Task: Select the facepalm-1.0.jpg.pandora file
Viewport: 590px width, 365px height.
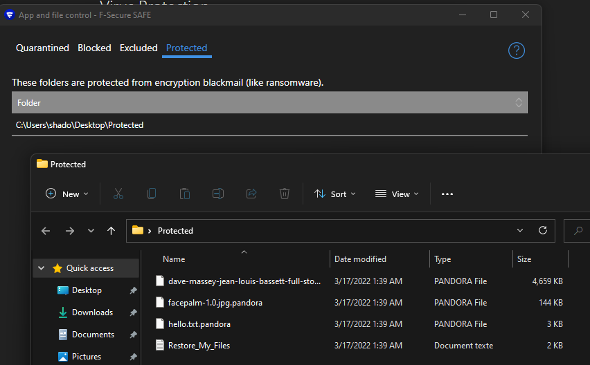Action: tap(215, 303)
